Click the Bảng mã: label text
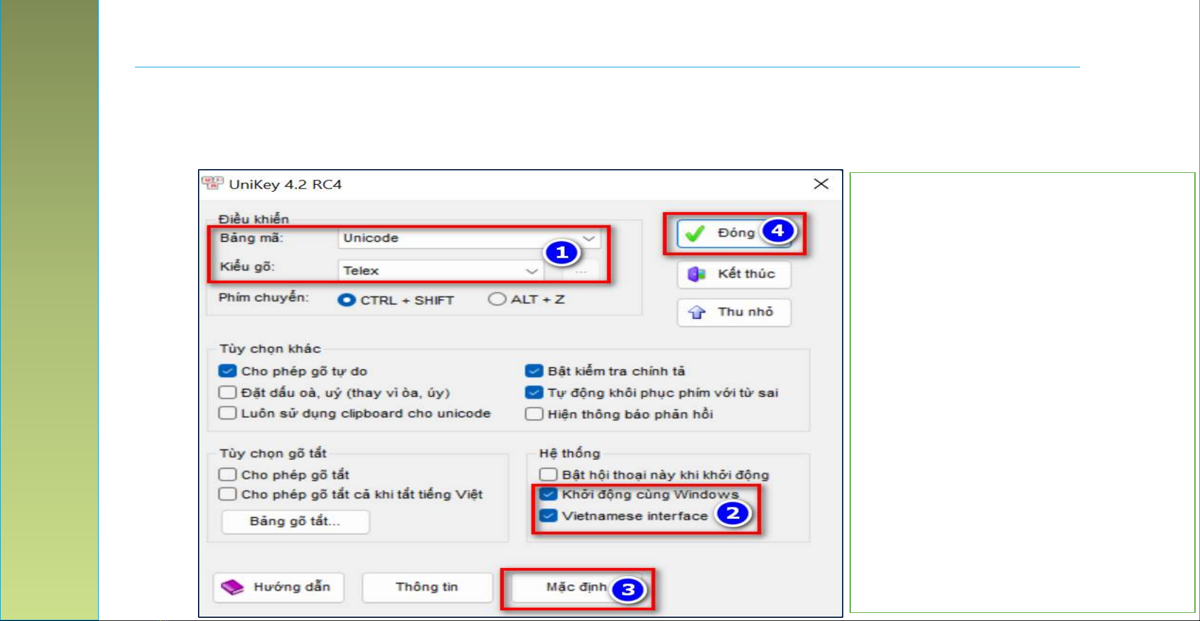Screen dimensions: 1200x621 pos(252,238)
